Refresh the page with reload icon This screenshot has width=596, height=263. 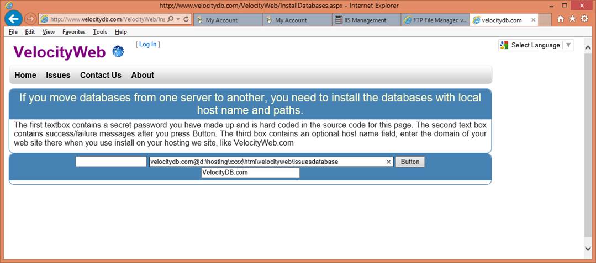(186, 19)
